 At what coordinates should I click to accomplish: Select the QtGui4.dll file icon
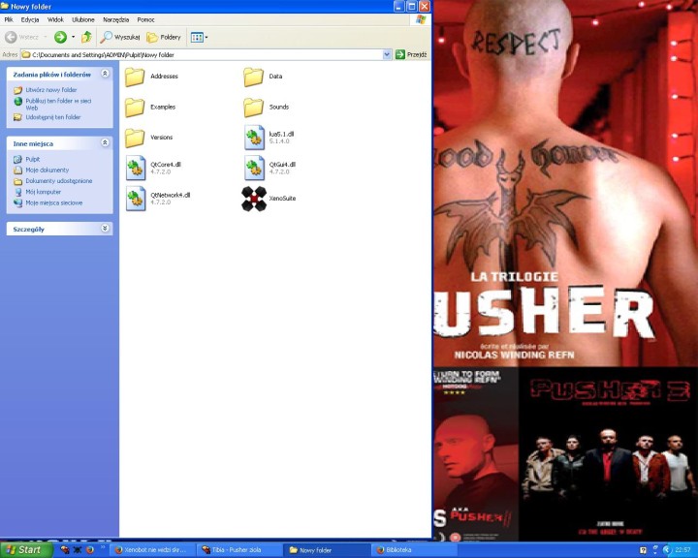tap(254, 168)
